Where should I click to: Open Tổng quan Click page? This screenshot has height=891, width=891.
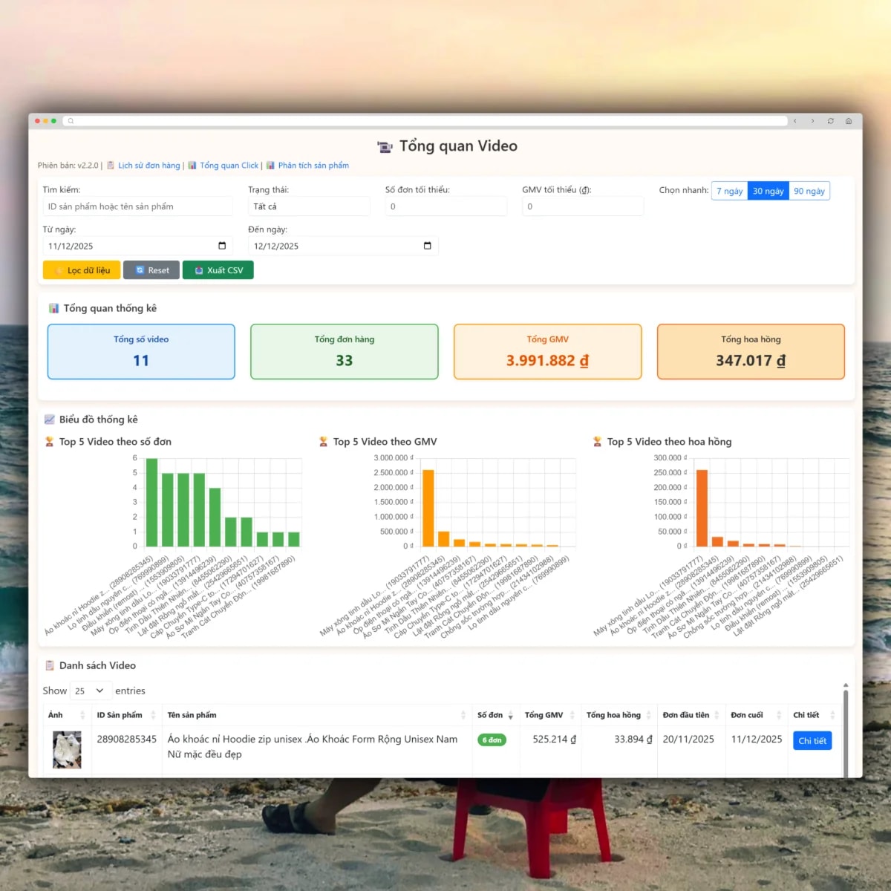point(229,166)
